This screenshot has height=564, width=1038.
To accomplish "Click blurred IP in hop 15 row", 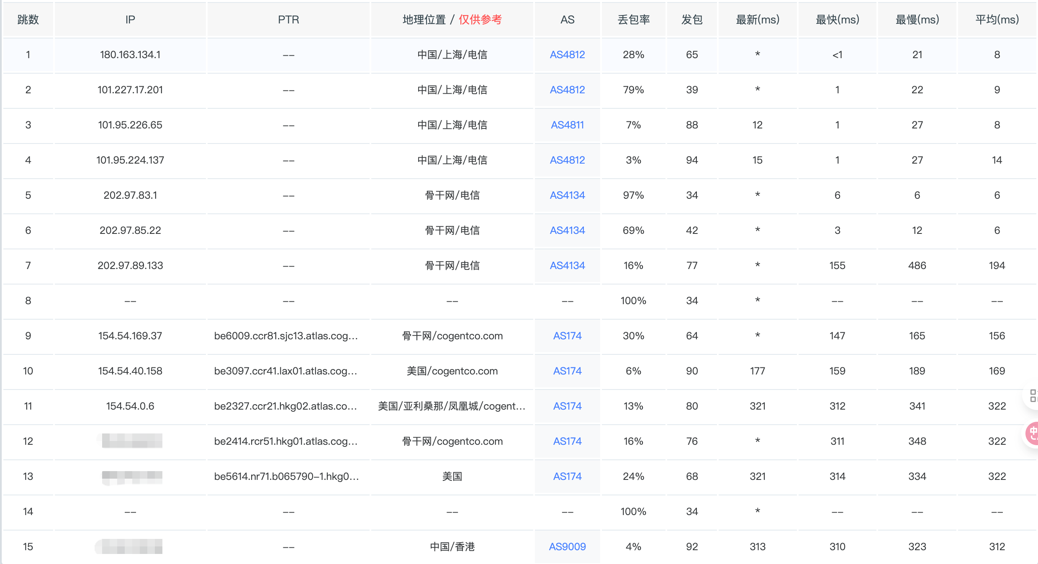I will pos(130,547).
